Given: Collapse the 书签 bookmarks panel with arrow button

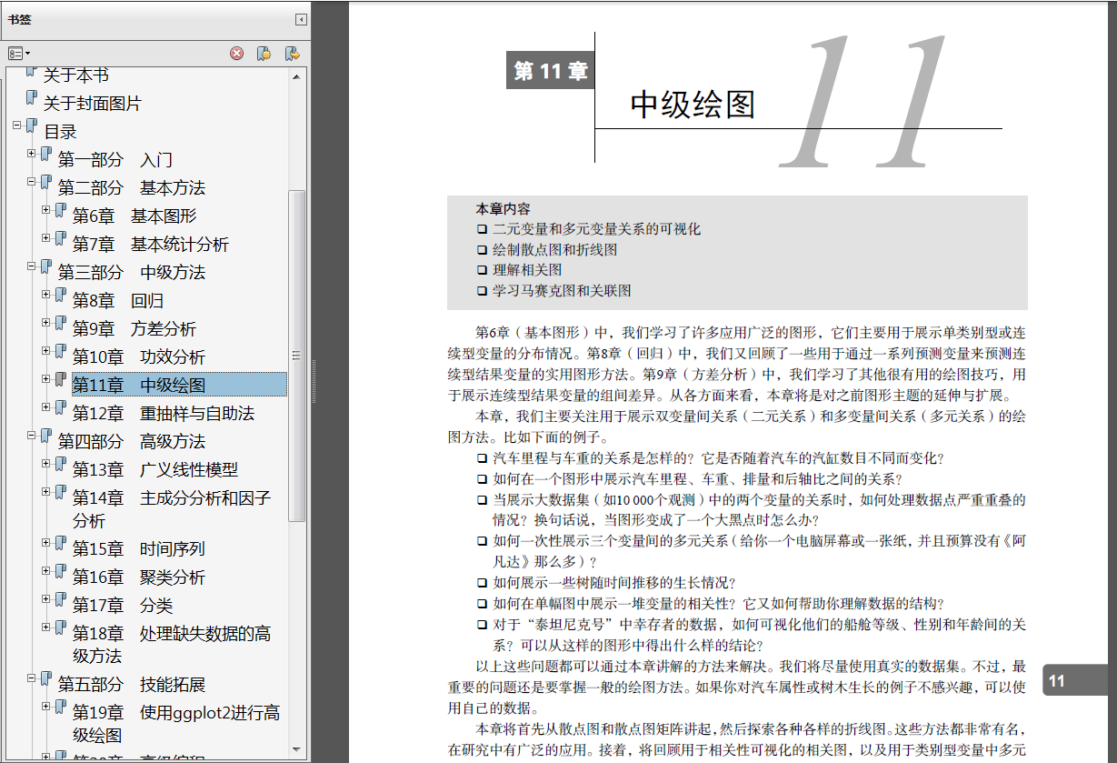Looking at the screenshot, I should pyautogui.click(x=301, y=20).
